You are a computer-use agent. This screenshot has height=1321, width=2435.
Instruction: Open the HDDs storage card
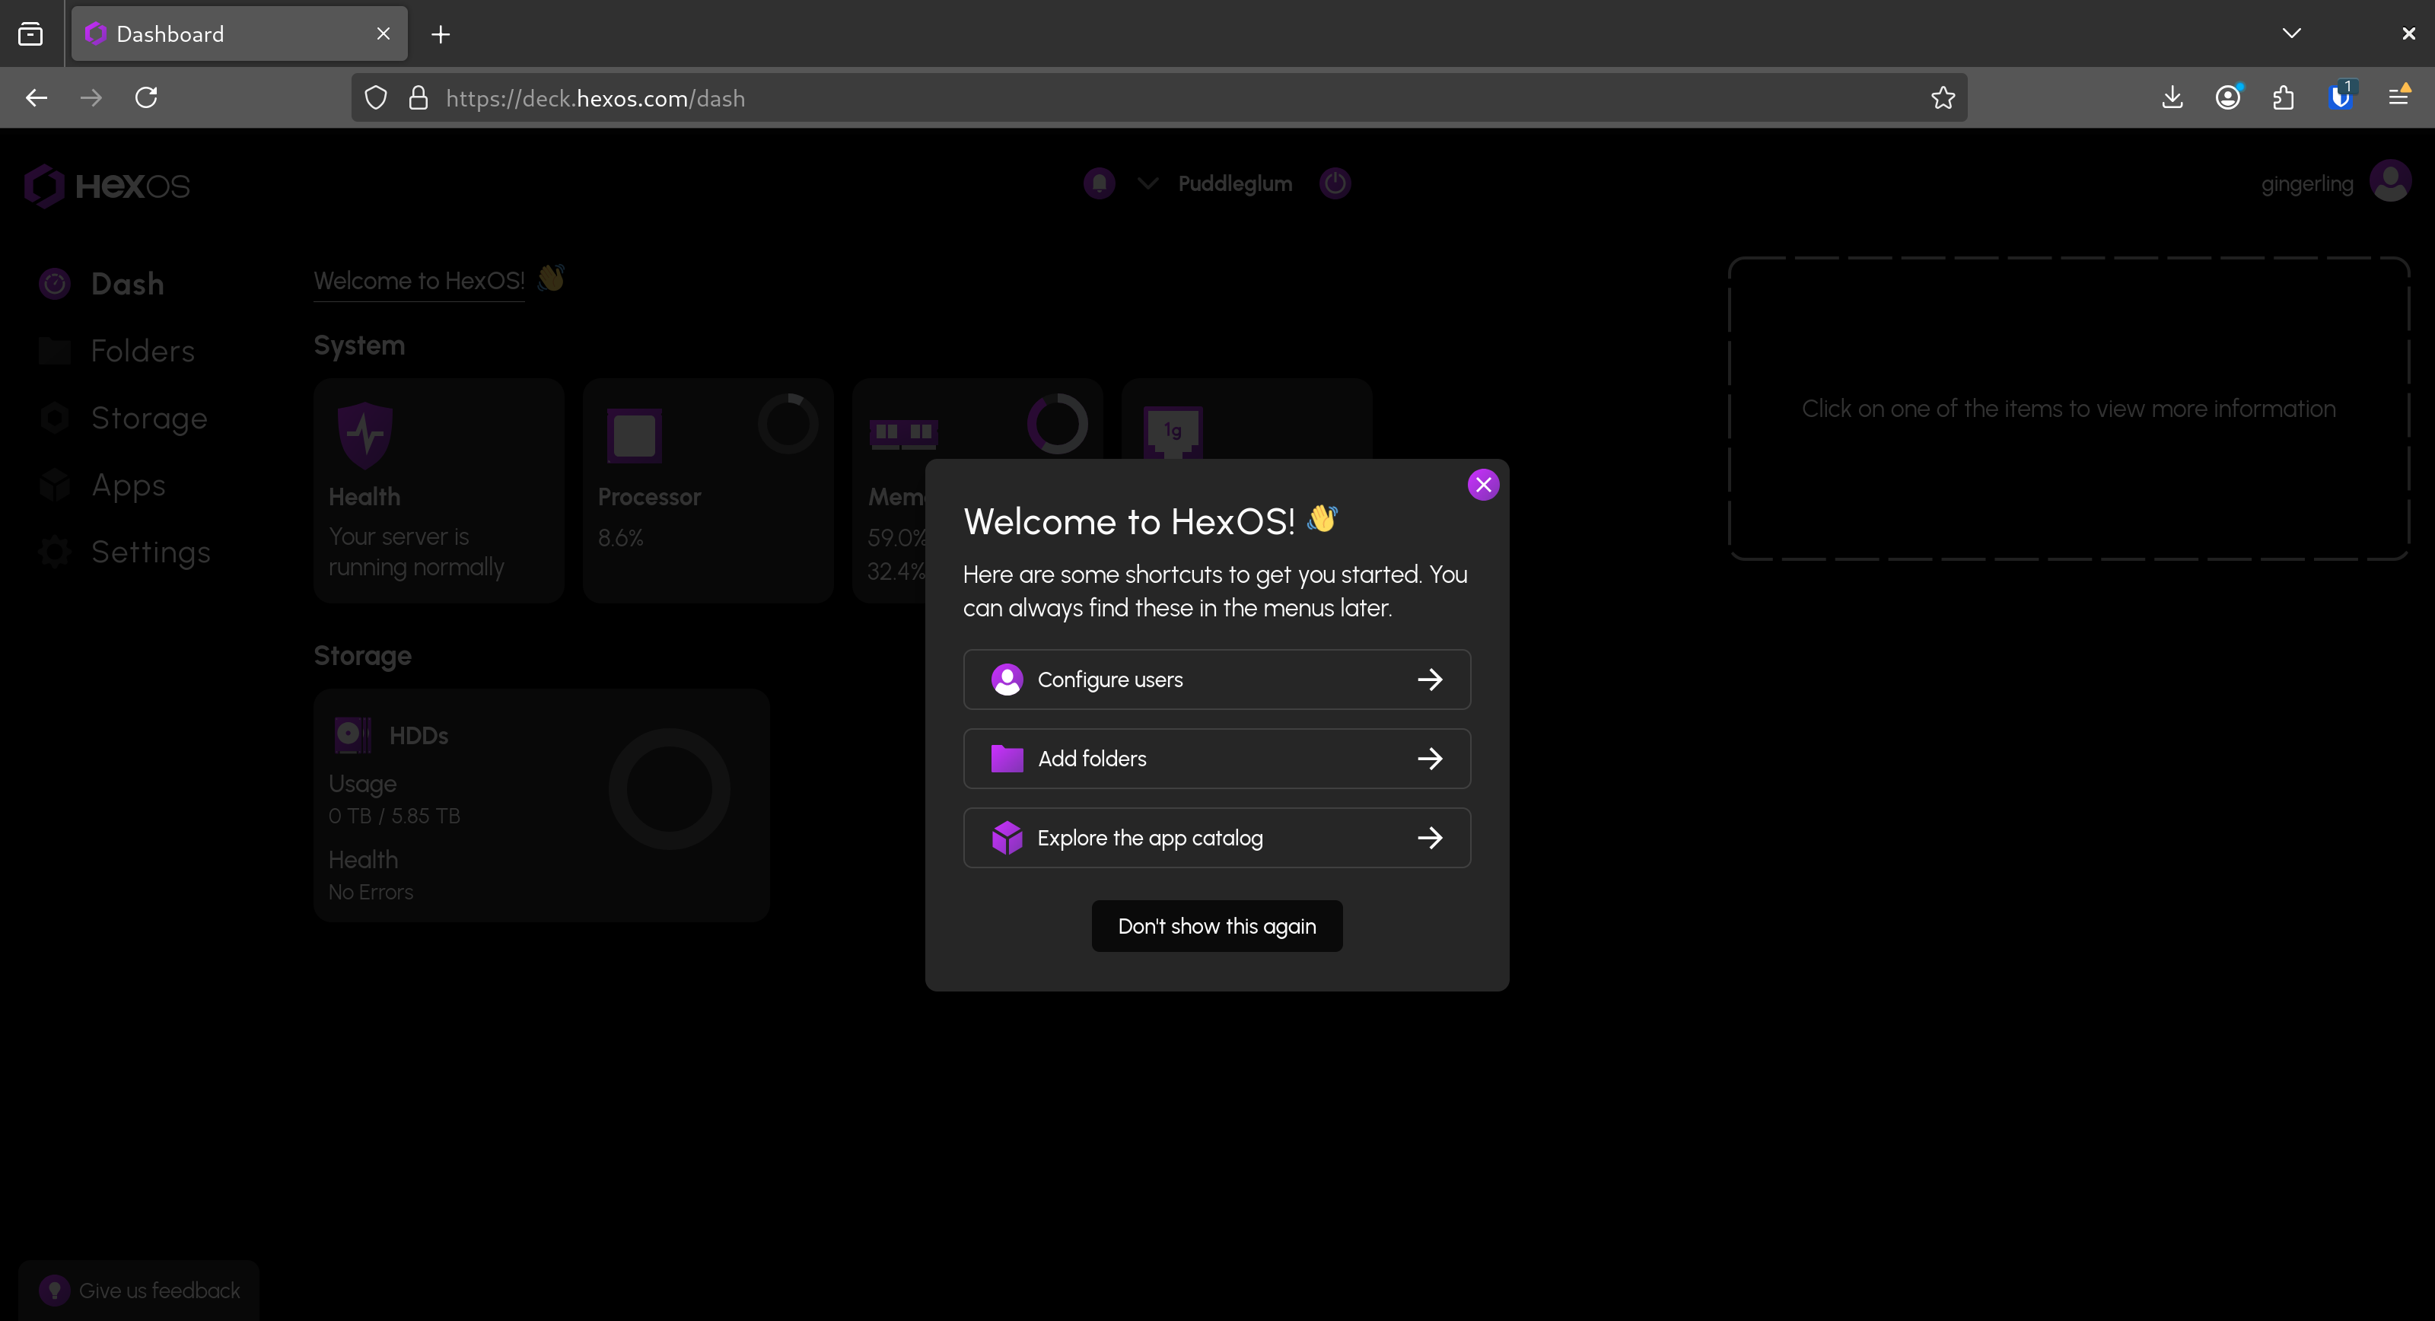click(x=542, y=805)
